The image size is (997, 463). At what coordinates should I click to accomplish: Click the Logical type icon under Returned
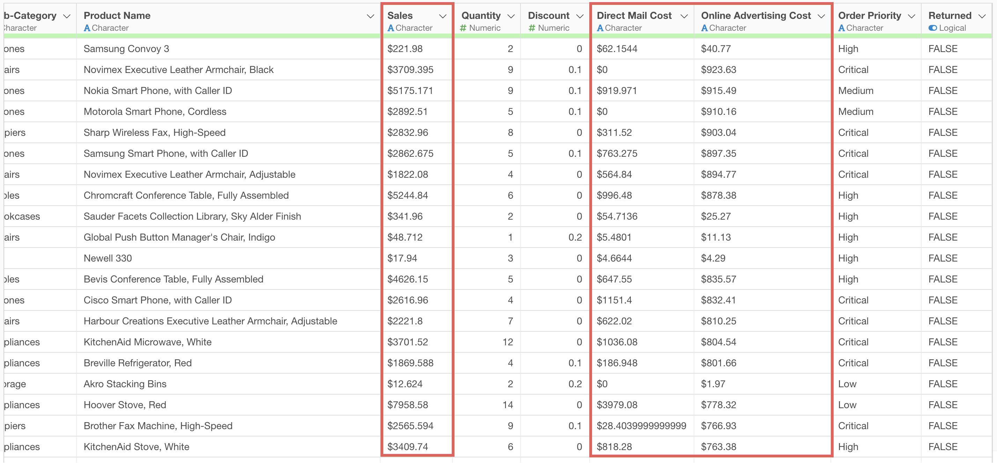[x=933, y=28]
